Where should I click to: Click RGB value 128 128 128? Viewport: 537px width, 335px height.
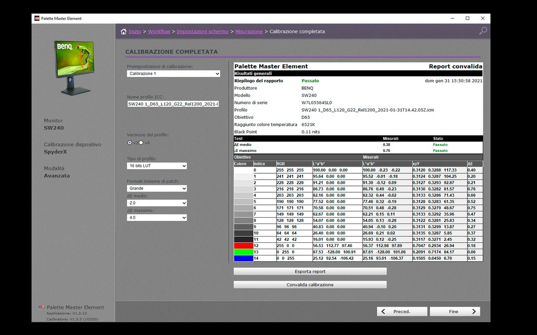pos(290,220)
